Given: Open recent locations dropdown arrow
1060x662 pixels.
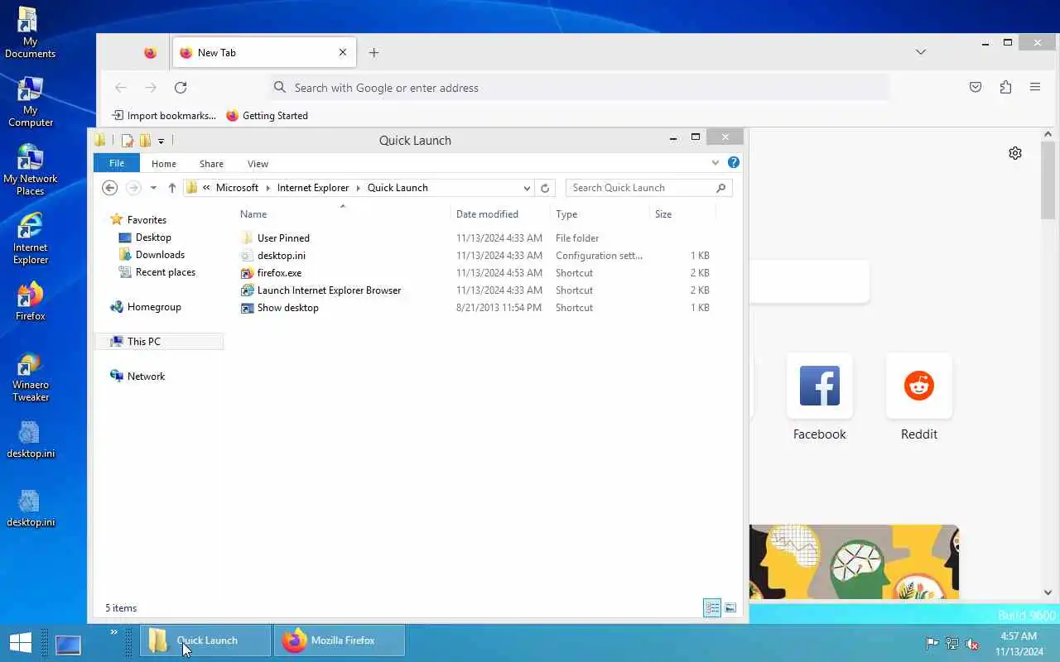Looking at the screenshot, I should (153, 188).
